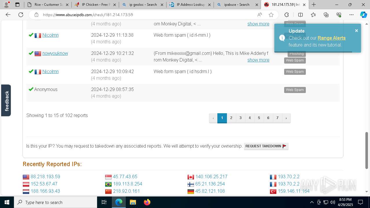Open Nicolmn reporter from 10:09:42 report

point(50,71)
